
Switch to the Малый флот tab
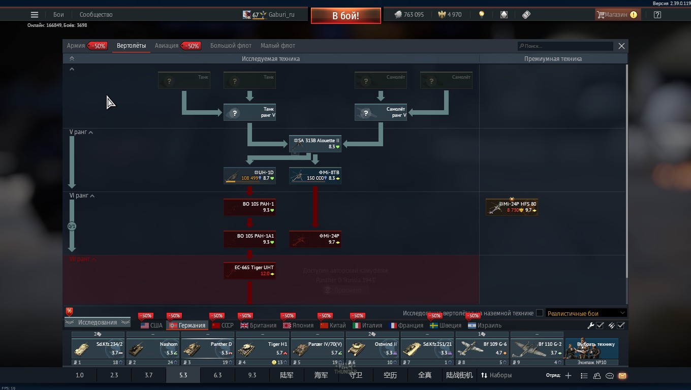click(278, 46)
